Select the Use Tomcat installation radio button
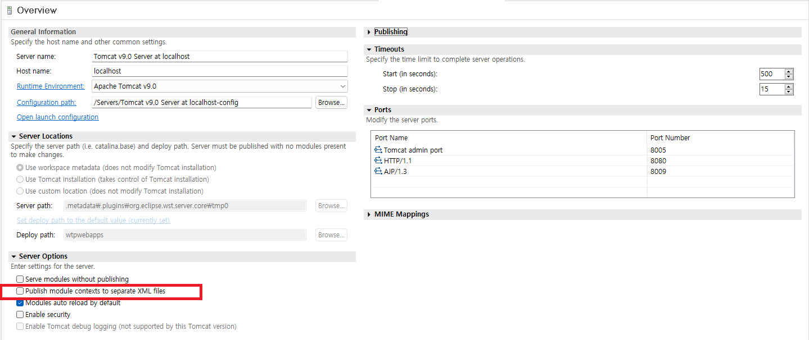Viewport: 809px width, 340px height. coord(20,179)
